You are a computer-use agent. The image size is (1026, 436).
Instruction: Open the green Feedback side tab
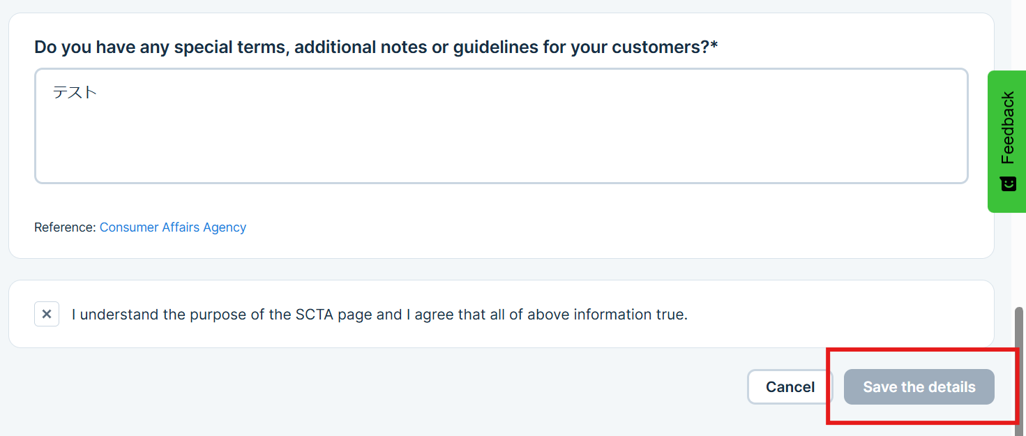1006,141
